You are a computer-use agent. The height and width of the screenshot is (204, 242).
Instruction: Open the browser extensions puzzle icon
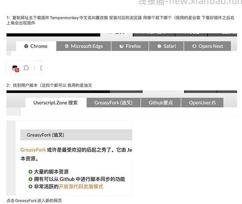[26, 68]
